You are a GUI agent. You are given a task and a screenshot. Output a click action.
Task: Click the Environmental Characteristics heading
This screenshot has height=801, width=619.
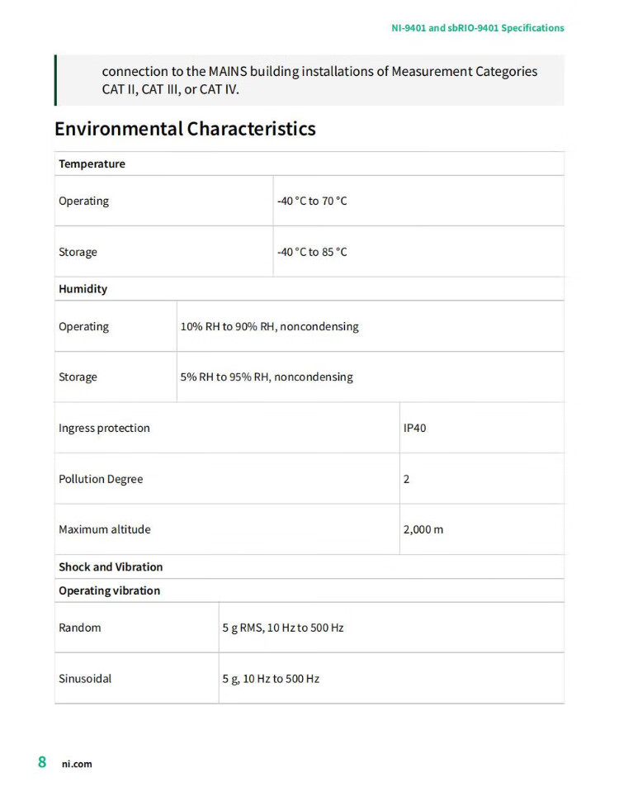[185, 129]
